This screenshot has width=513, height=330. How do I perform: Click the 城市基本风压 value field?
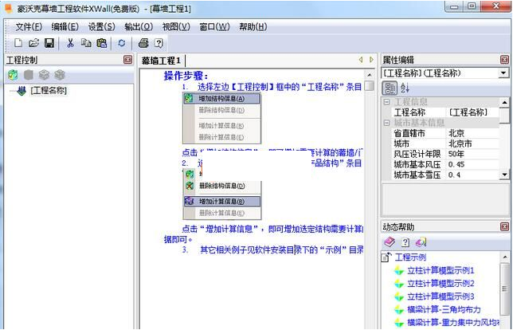point(472,164)
